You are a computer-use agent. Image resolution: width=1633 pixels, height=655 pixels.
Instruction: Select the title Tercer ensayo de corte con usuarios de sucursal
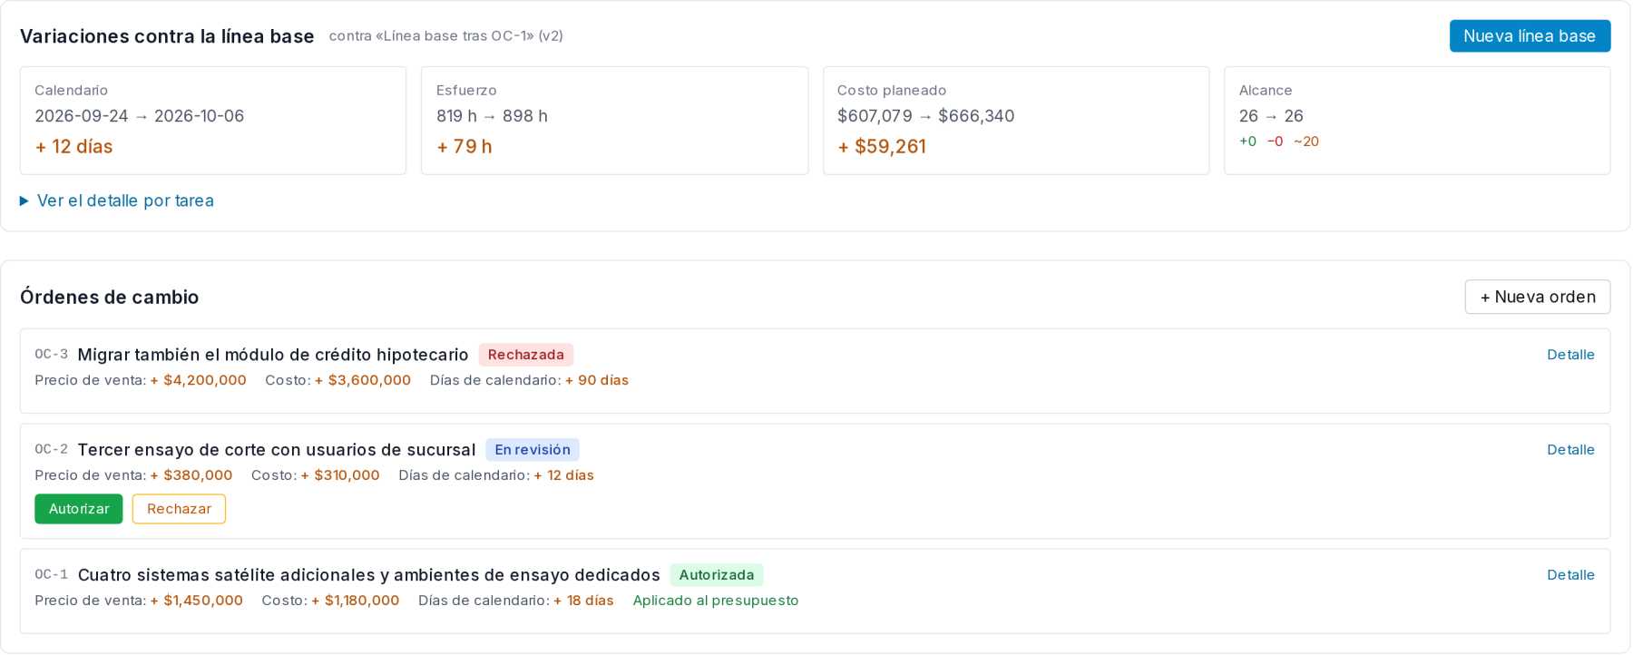point(277,450)
